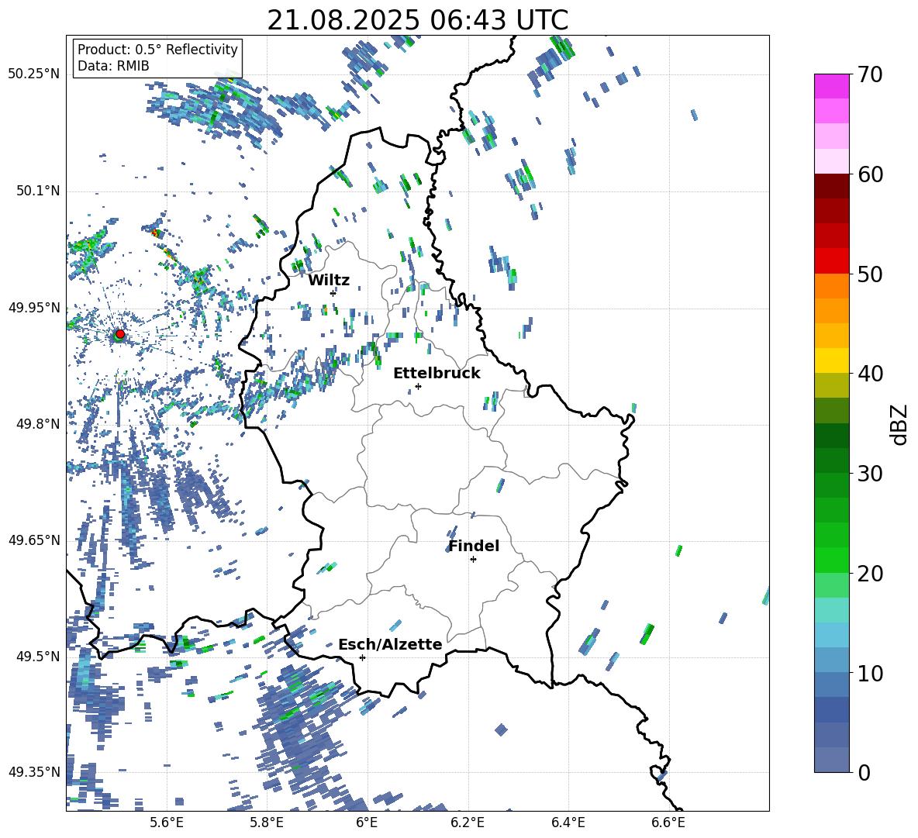Click the Product: 0.5° Reflectivity text

(157, 50)
